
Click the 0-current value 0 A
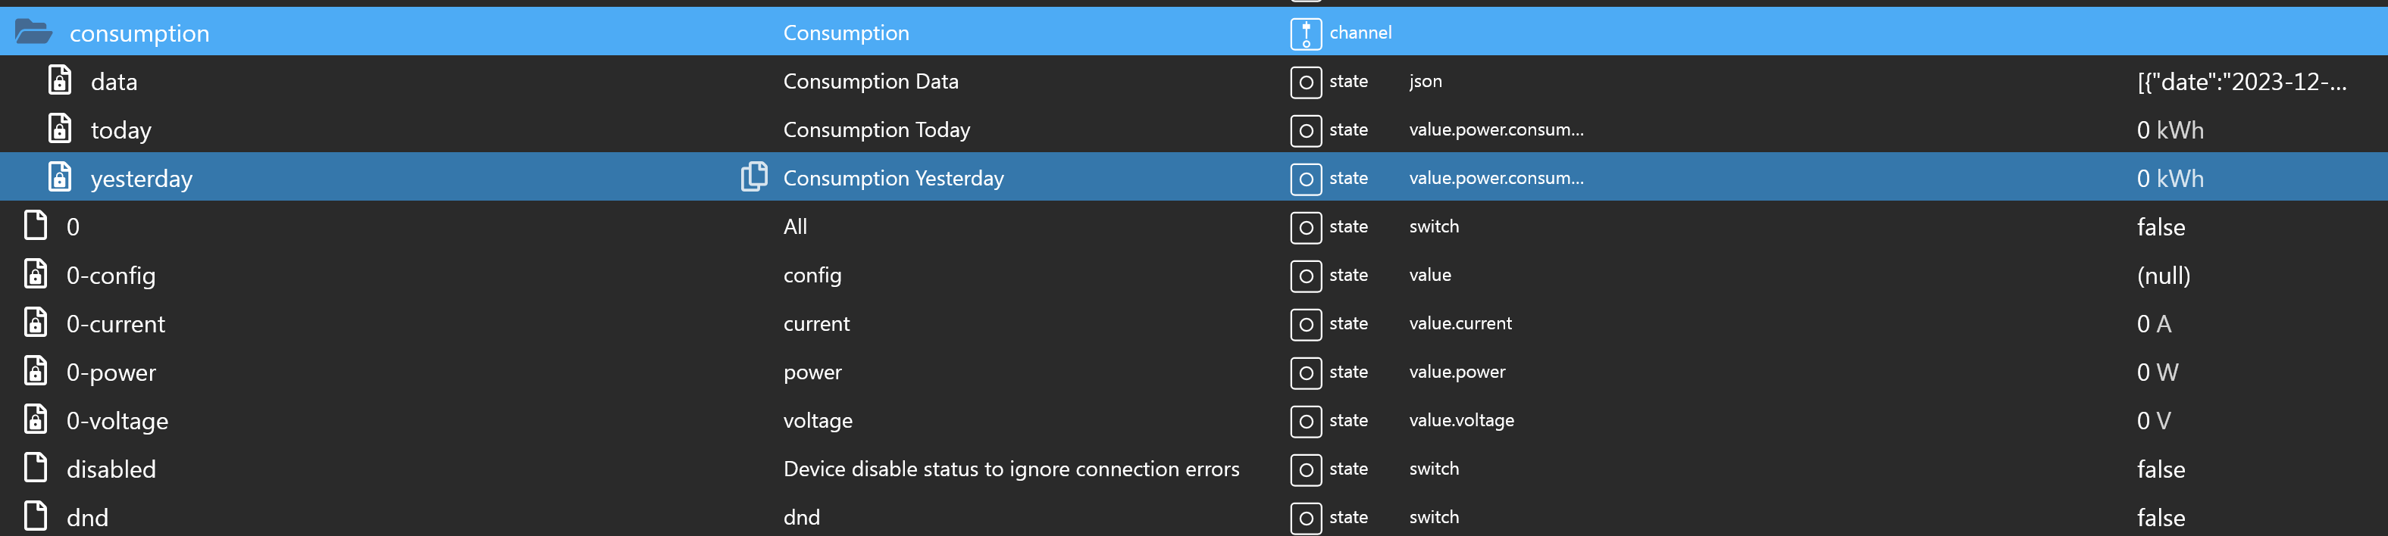click(2154, 324)
